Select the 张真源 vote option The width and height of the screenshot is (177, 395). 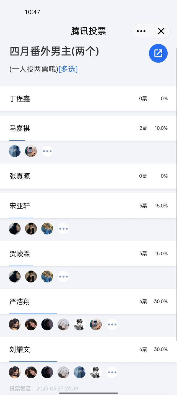(x=88, y=176)
